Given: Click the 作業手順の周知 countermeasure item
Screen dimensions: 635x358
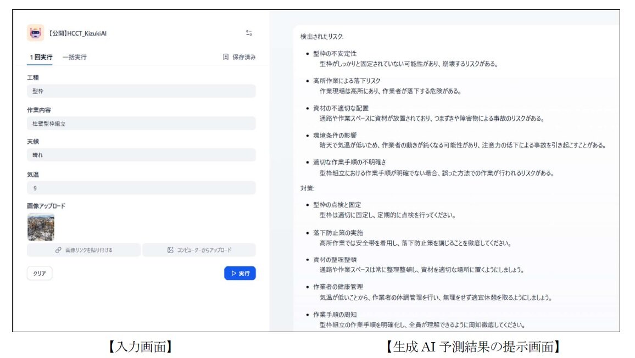Looking at the screenshot, I should click(x=335, y=315).
